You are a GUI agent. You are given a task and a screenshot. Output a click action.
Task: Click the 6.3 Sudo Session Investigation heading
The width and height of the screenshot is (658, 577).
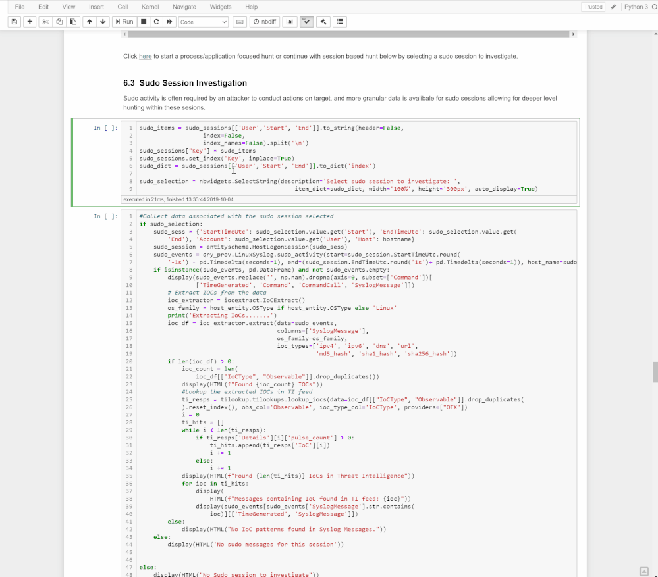coord(185,83)
